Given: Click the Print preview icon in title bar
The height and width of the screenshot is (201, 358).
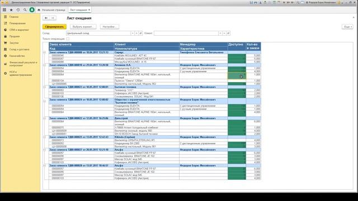Looking at the screenshot, I should coord(260,2).
